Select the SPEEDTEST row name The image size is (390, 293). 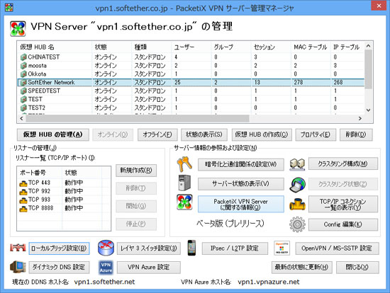click(44, 91)
